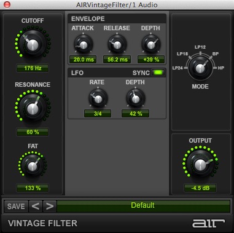Go to the previous preset
Viewport: 234px width, 233px height.
click(x=36, y=206)
